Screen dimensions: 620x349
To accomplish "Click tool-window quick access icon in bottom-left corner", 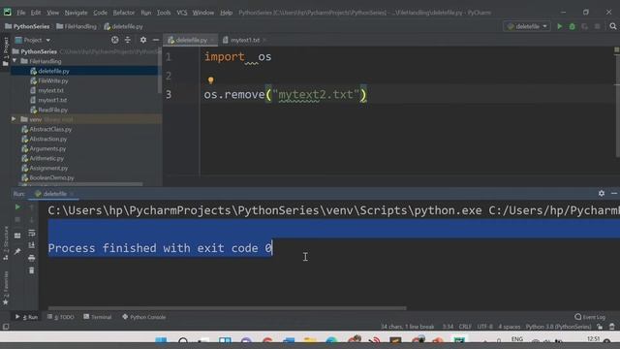I will click(6, 327).
